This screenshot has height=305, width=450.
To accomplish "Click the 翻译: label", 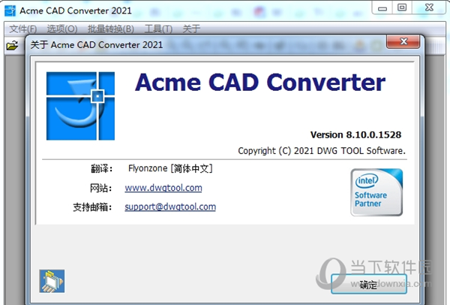I will pyautogui.click(x=102, y=169).
